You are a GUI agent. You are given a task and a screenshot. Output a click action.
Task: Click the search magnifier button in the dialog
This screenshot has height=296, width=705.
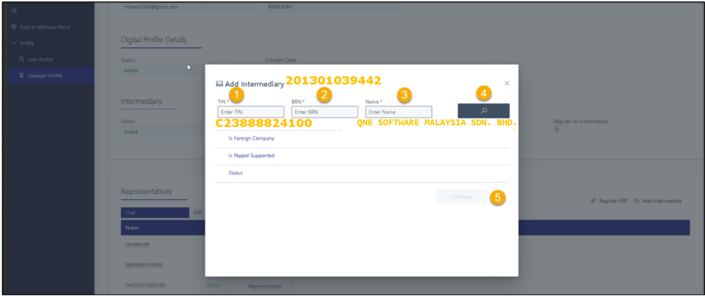click(x=483, y=111)
